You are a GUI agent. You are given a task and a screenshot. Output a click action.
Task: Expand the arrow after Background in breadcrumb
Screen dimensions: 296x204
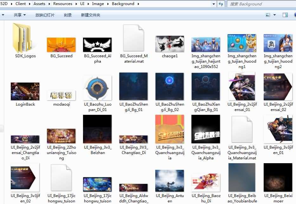click(138, 4)
